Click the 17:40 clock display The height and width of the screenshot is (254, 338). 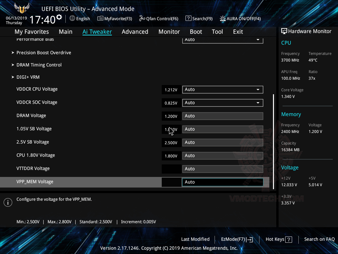43,20
